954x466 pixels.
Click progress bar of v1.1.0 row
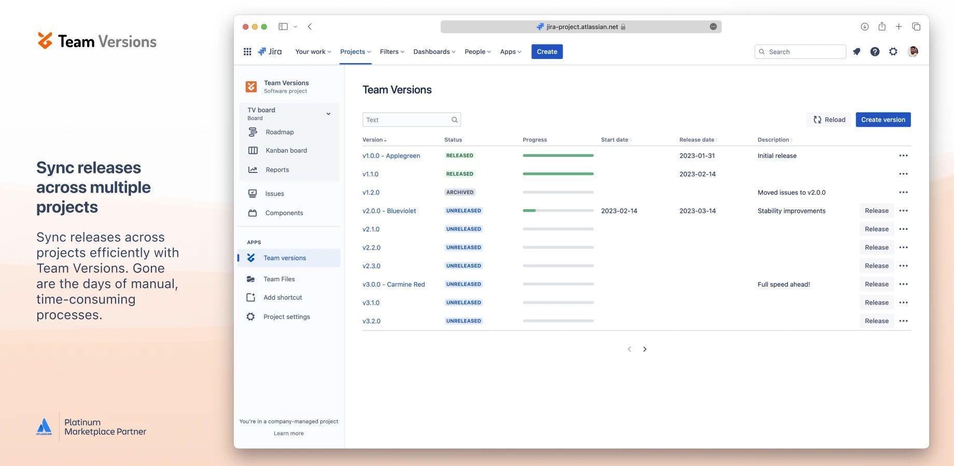558,174
